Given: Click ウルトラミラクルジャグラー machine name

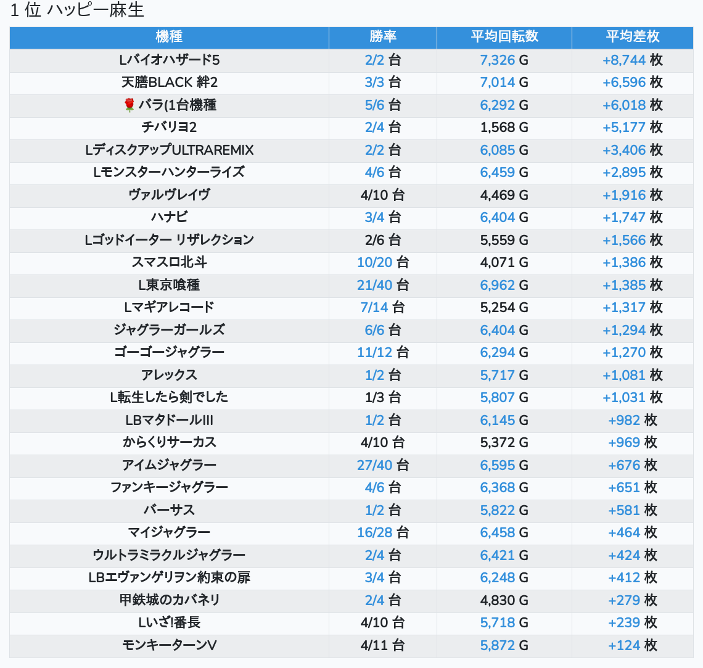Looking at the screenshot, I should pyautogui.click(x=169, y=556).
